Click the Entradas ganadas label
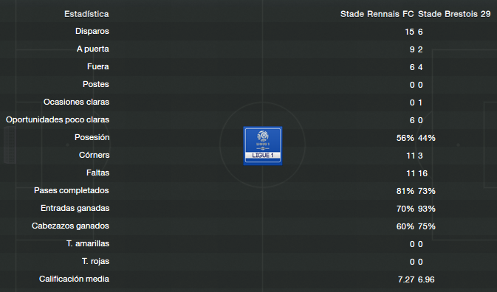This screenshot has width=497, height=292. point(75,209)
